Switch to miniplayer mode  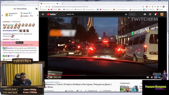point(156,77)
